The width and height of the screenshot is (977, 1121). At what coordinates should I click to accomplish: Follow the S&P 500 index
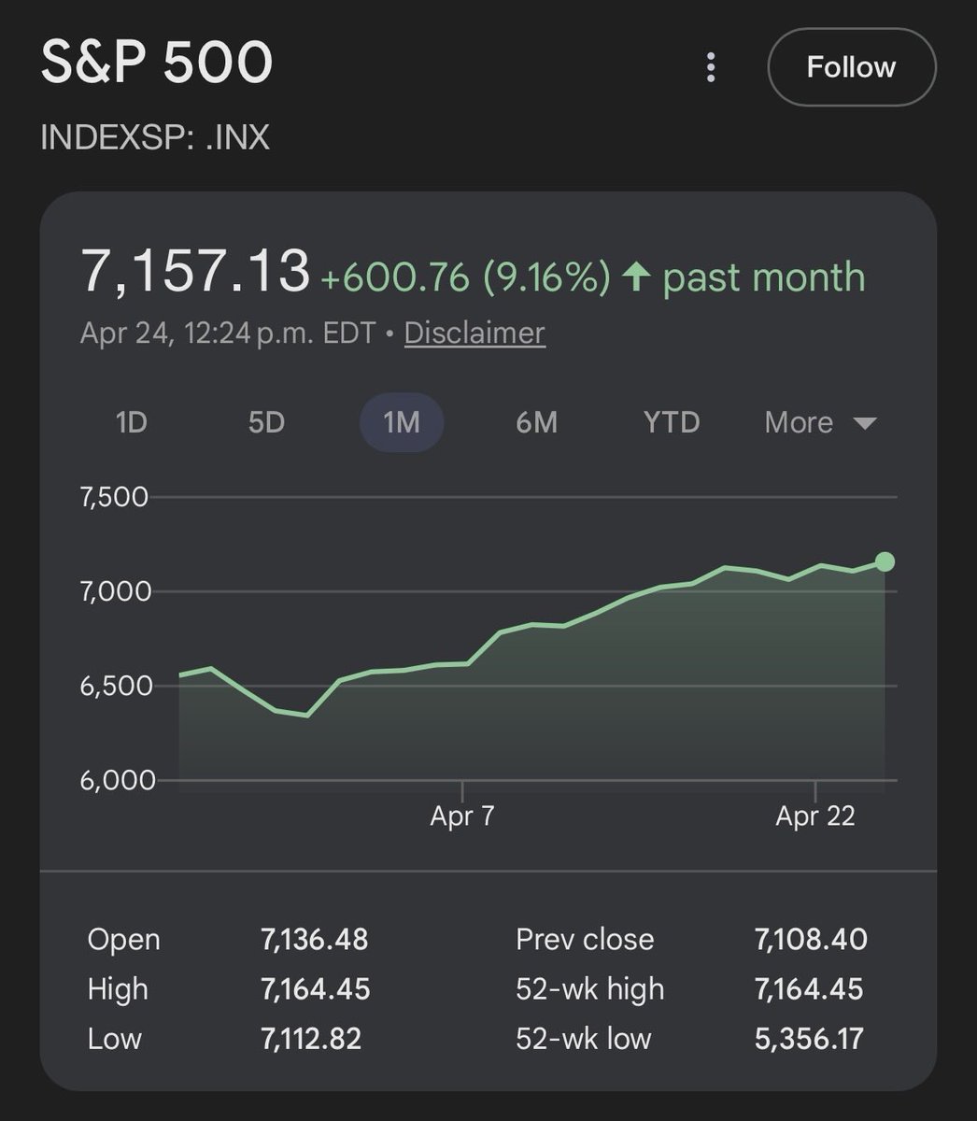(x=851, y=67)
